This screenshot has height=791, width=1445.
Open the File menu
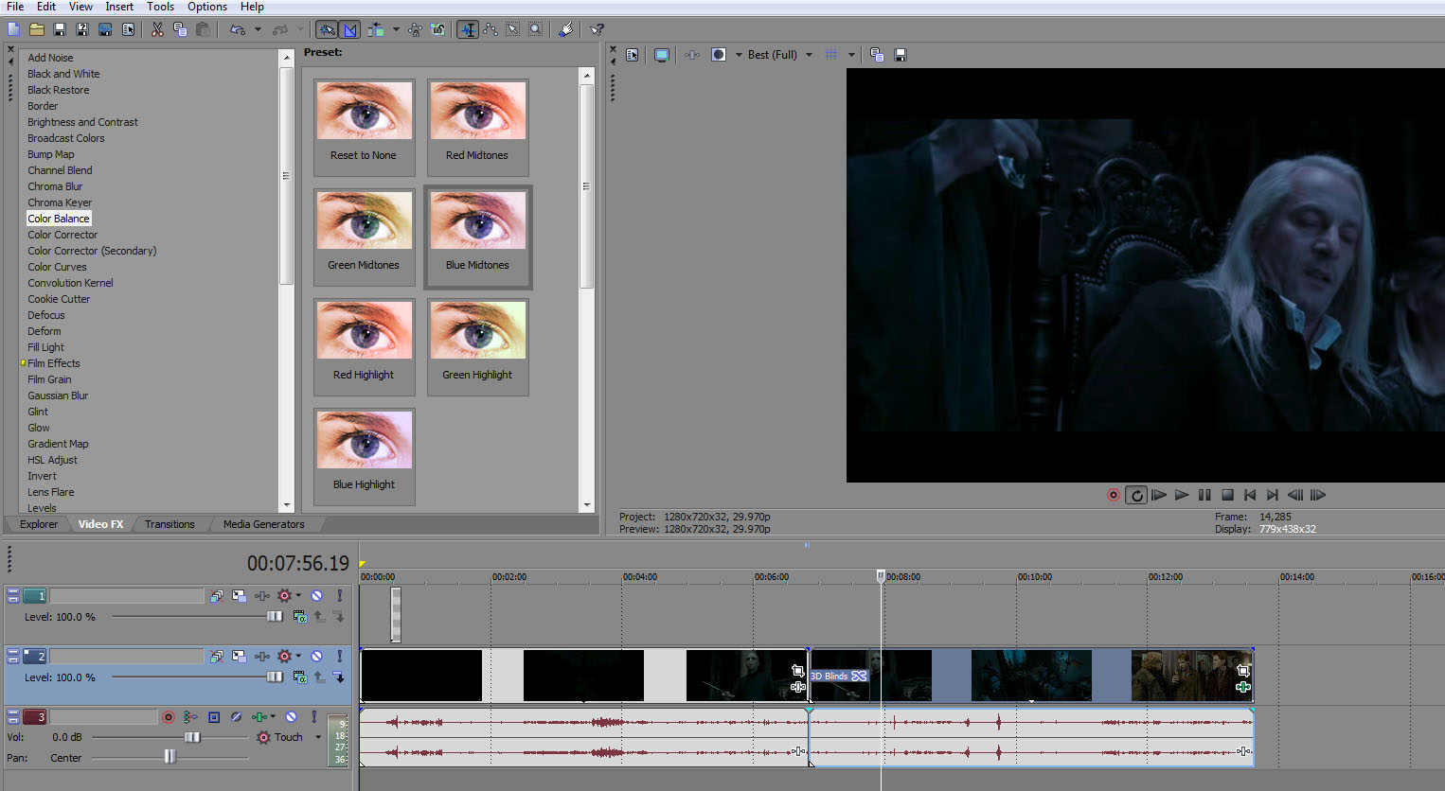[16, 7]
